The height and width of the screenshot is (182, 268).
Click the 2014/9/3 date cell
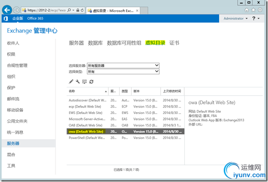tap(172, 125)
